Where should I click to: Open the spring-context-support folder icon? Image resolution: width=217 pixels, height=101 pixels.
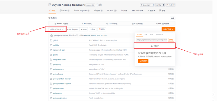coord(51,84)
